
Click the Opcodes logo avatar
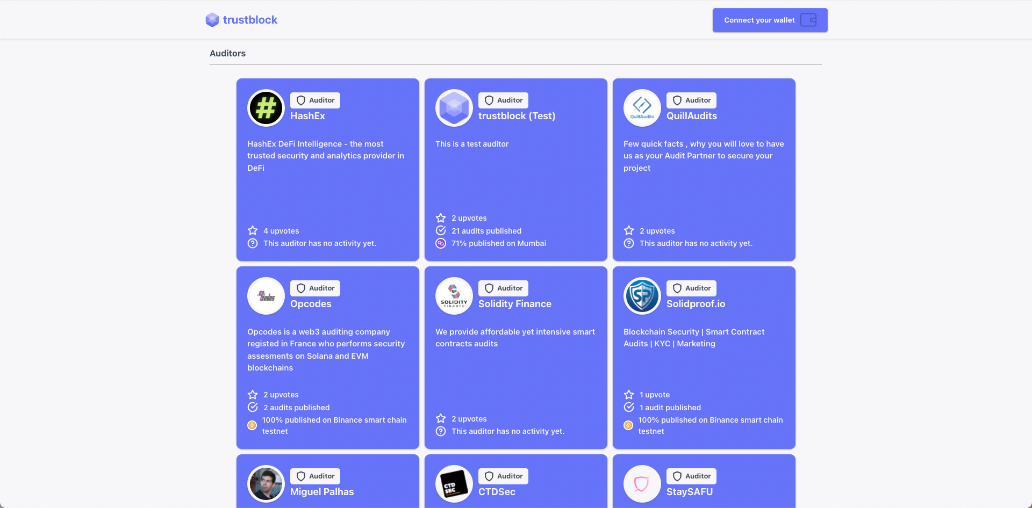[x=266, y=296]
